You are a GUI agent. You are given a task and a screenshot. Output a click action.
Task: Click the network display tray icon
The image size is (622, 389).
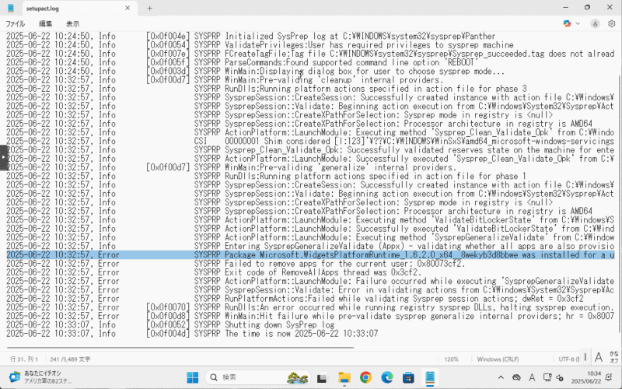click(x=547, y=377)
